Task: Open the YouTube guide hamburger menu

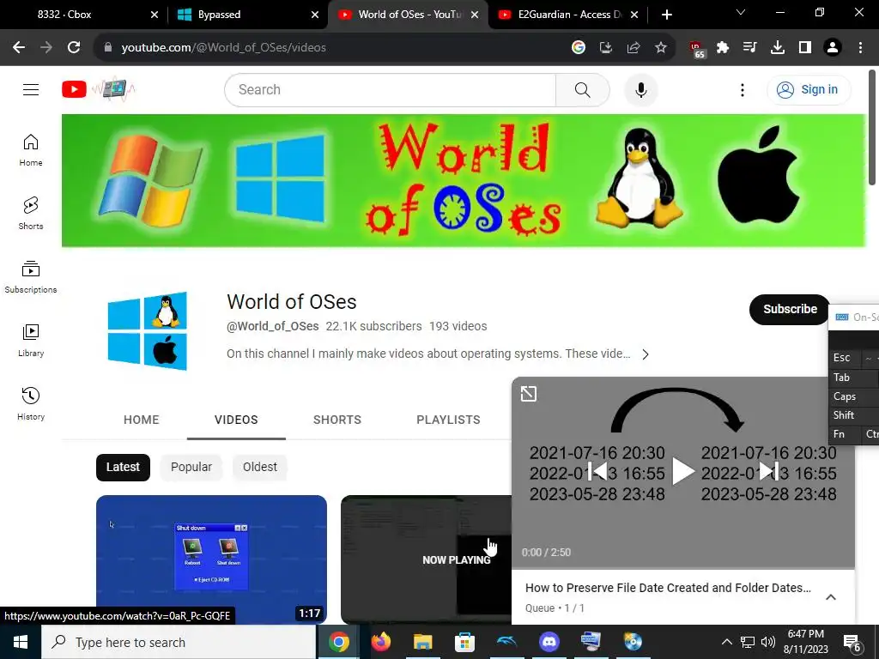Action: pyautogui.click(x=31, y=89)
